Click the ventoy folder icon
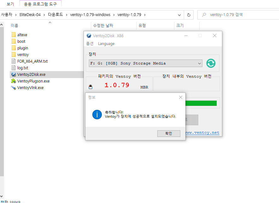Screen dimensions: 279x203 coord(14,54)
